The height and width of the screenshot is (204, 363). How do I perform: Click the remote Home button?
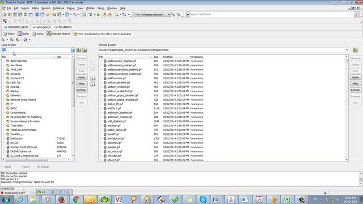click(x=356, y=77)
